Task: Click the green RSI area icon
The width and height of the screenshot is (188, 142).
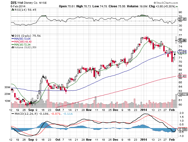Action: click(13, 10)
